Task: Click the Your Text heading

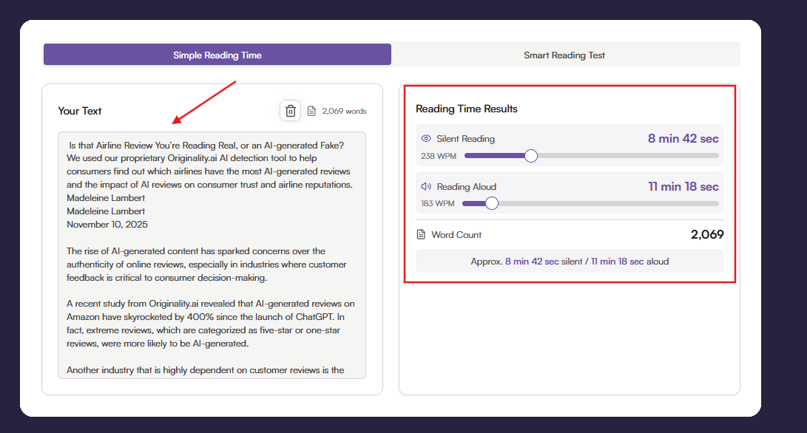Action: [79, 111]
